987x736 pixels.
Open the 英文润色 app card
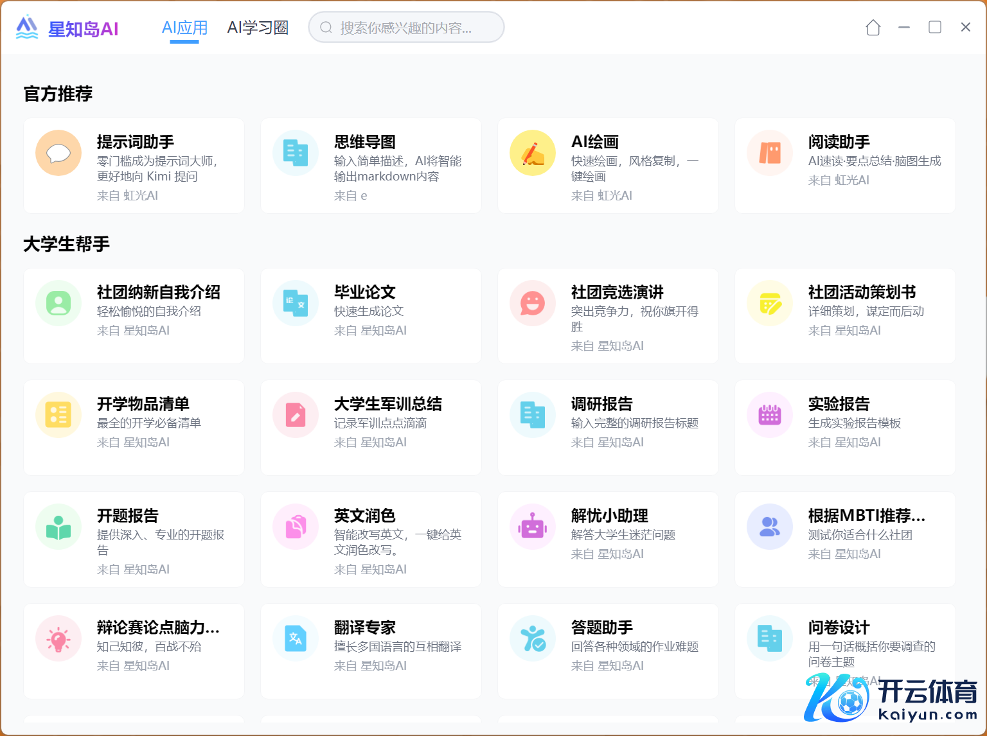[x=371, y=539]
